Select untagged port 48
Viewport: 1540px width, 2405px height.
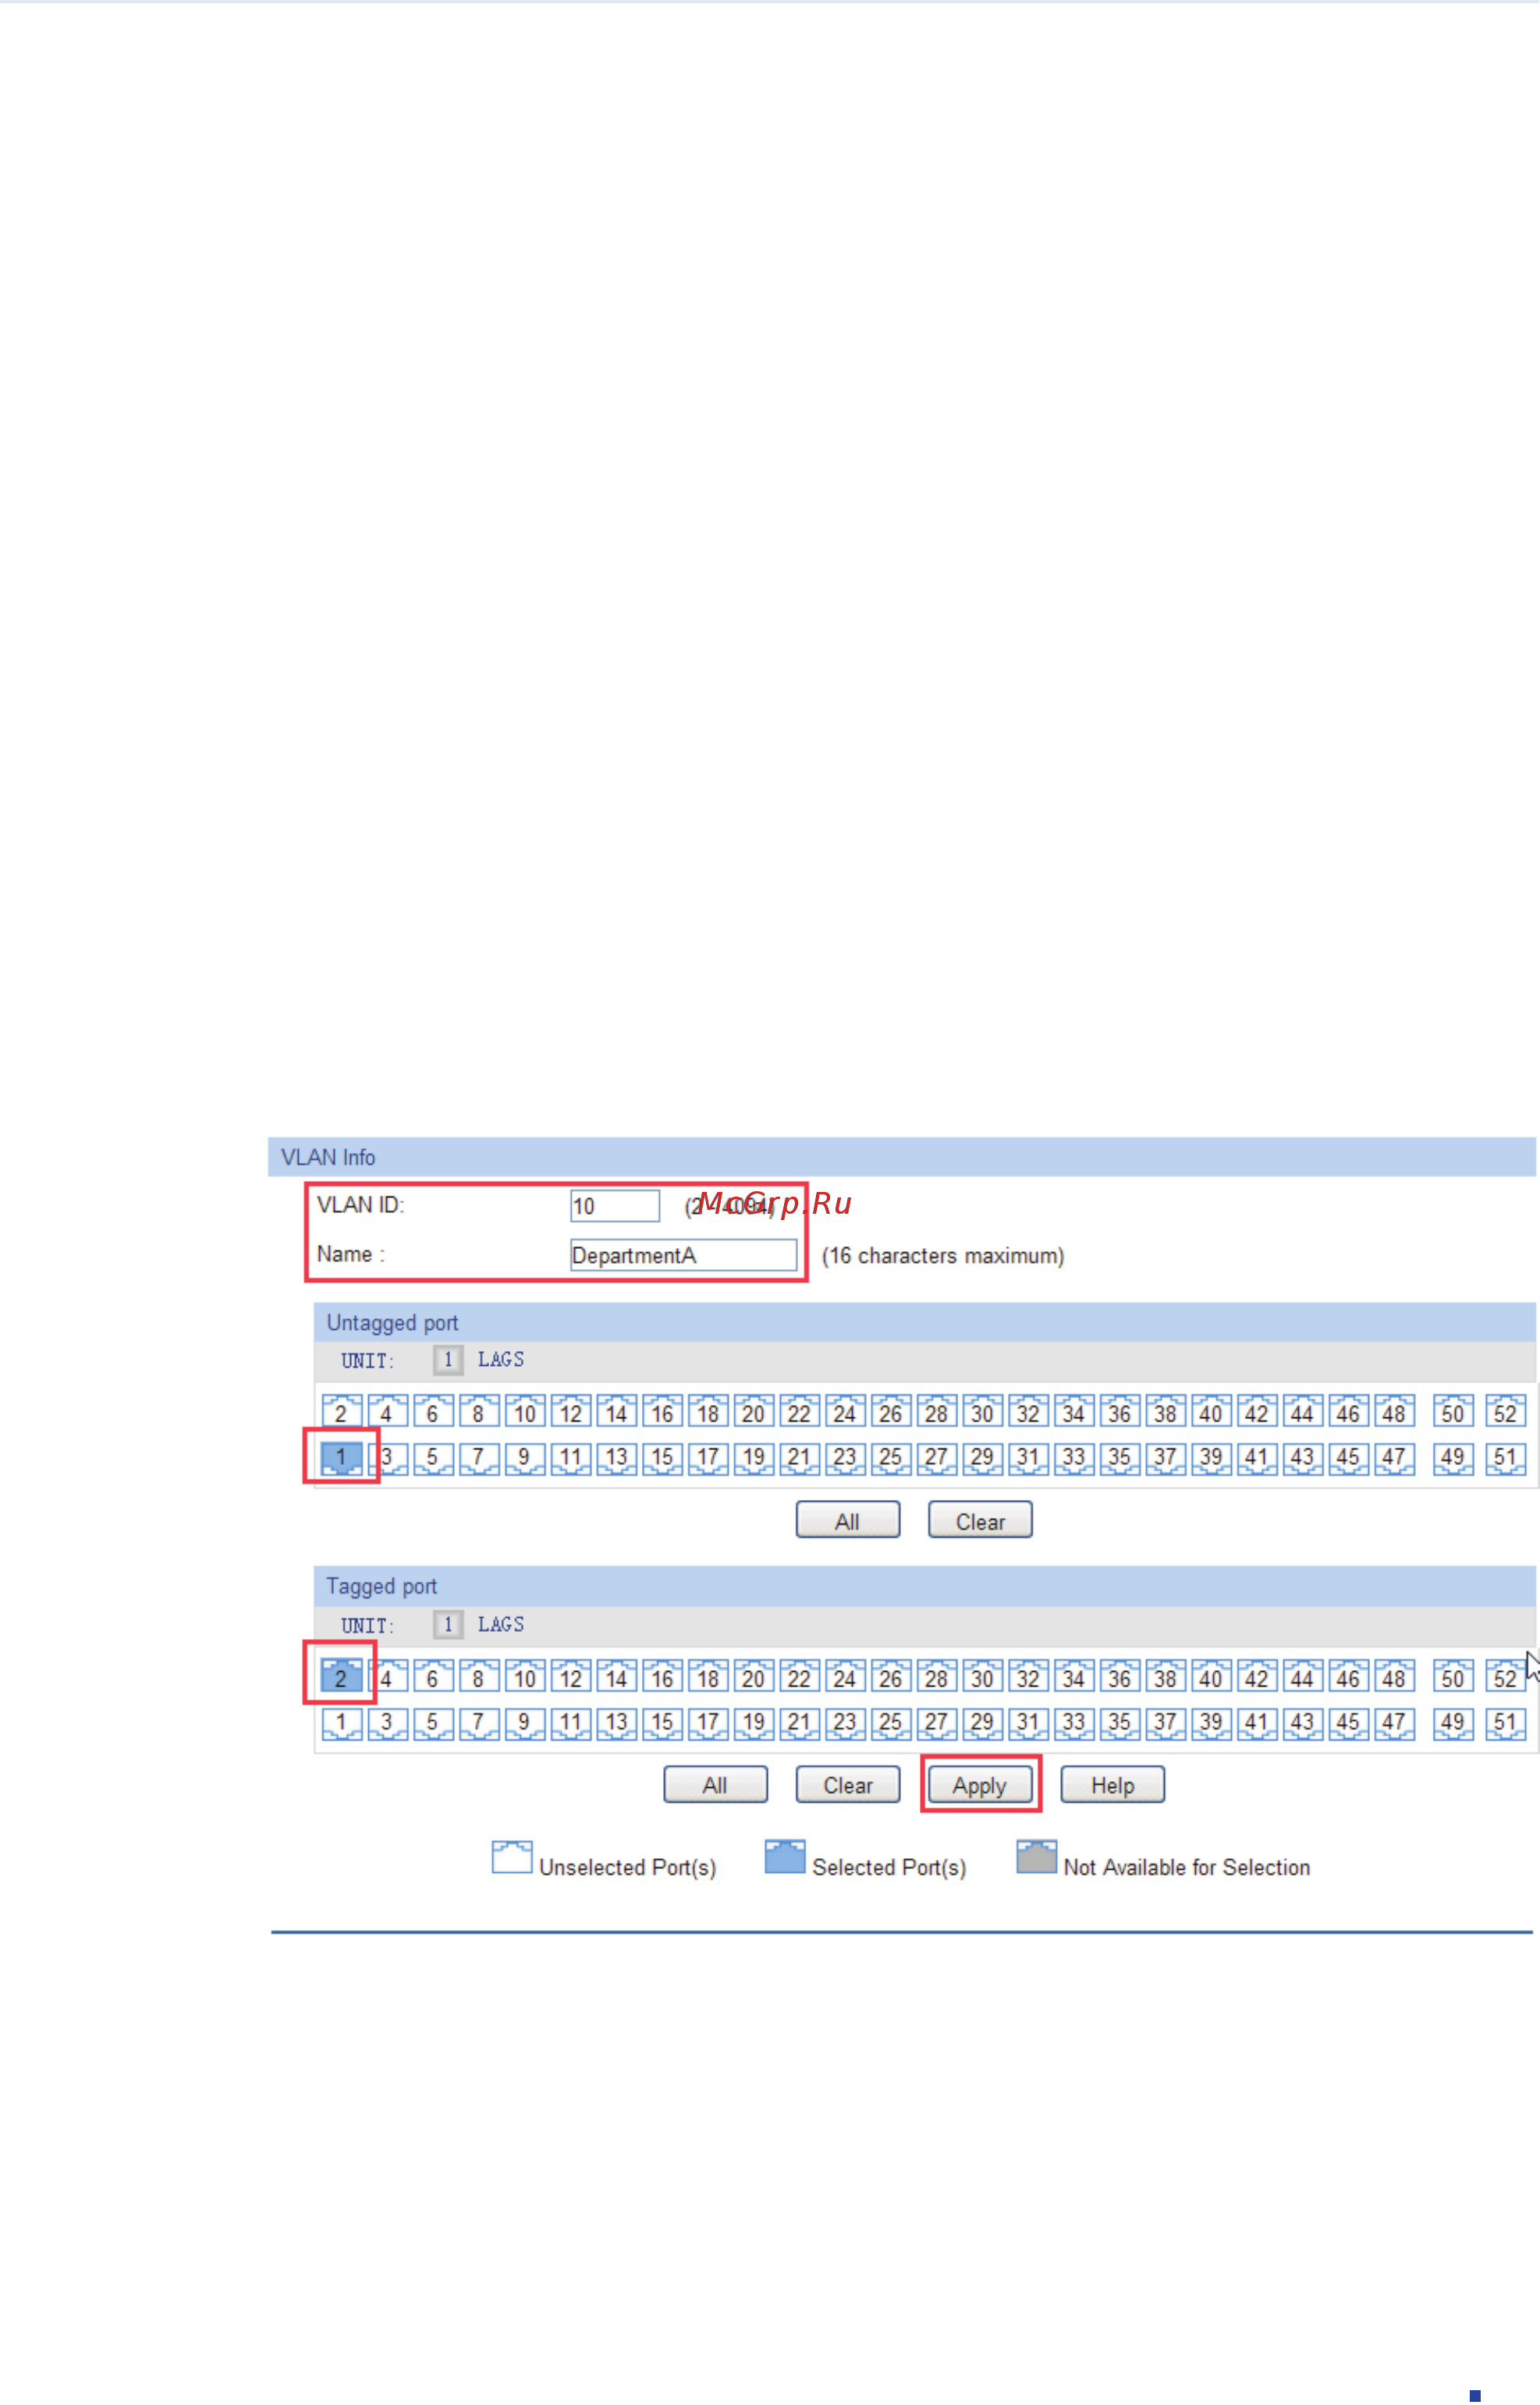pyautogui.click(x=1394, y=1413)
